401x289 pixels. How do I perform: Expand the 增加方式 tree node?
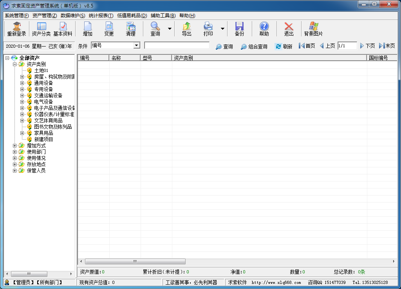coord(15,145)
